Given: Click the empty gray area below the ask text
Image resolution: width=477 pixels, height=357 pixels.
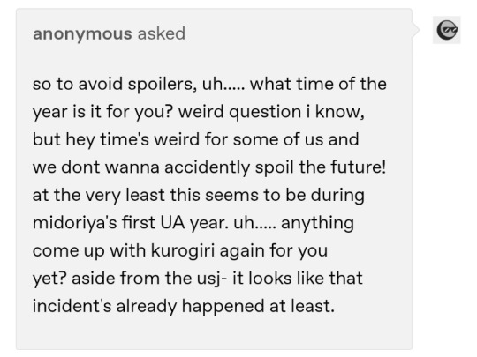Looking at the screenshot, I should pos(214,334).
